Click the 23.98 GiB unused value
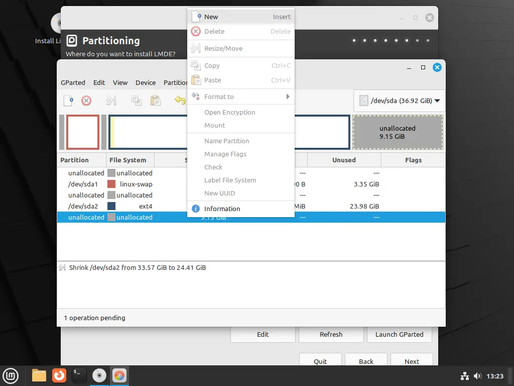The image size is (514, 386). point(364,206)
